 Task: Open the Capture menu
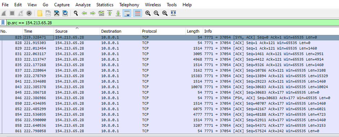tap(62, 5)
